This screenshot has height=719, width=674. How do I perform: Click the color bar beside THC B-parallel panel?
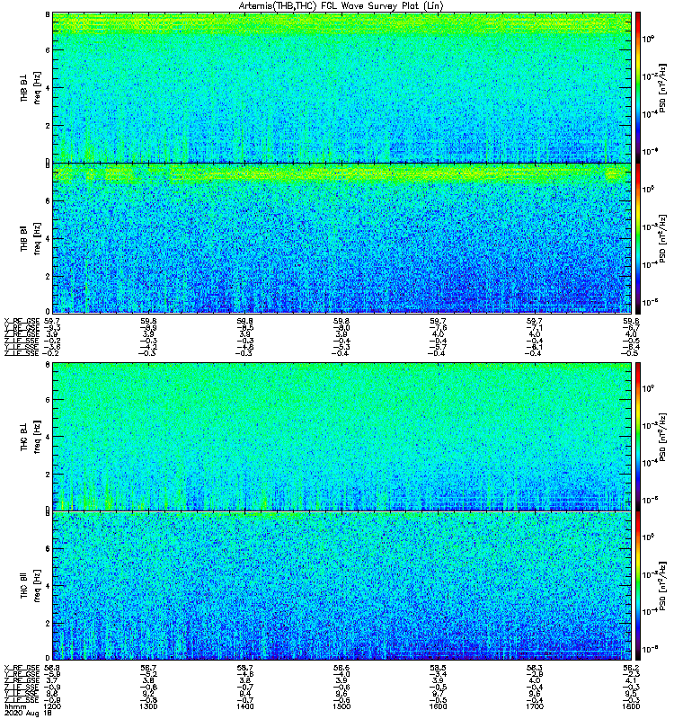coord(638,586)
